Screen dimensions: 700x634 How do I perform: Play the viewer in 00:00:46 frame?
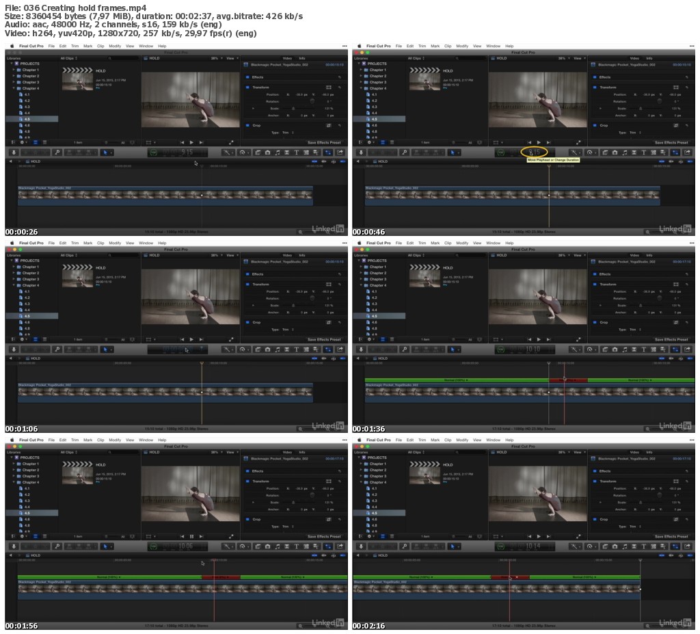pos(539,142)
